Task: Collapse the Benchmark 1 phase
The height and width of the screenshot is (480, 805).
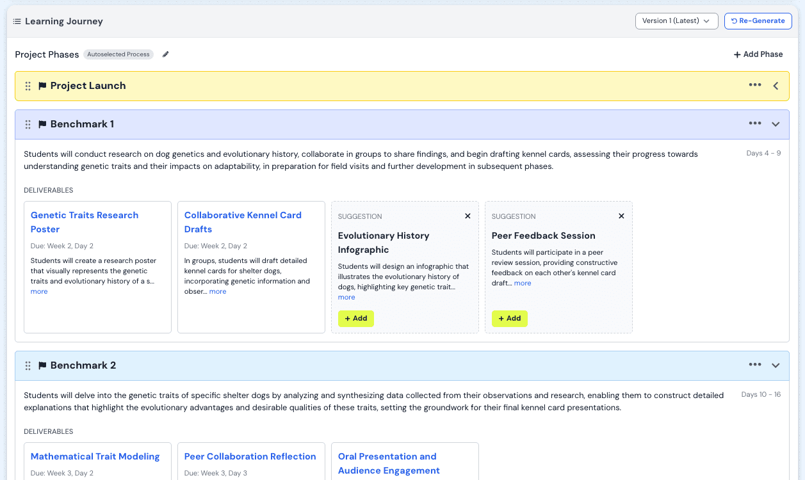Action: pos(776,124)
